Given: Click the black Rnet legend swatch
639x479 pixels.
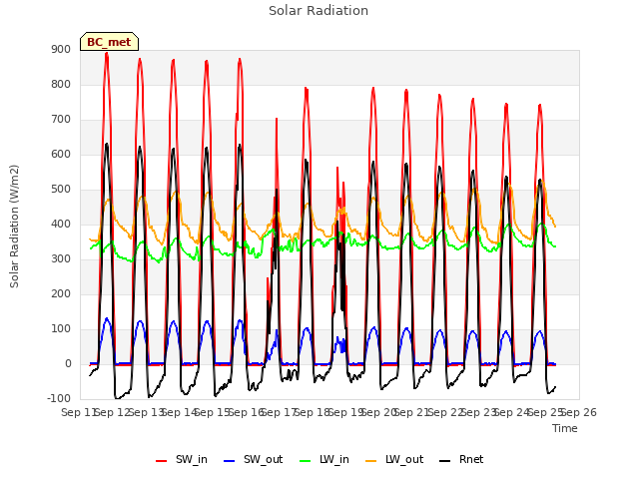Looking at the screenshot, I should [x=445, y=461].
